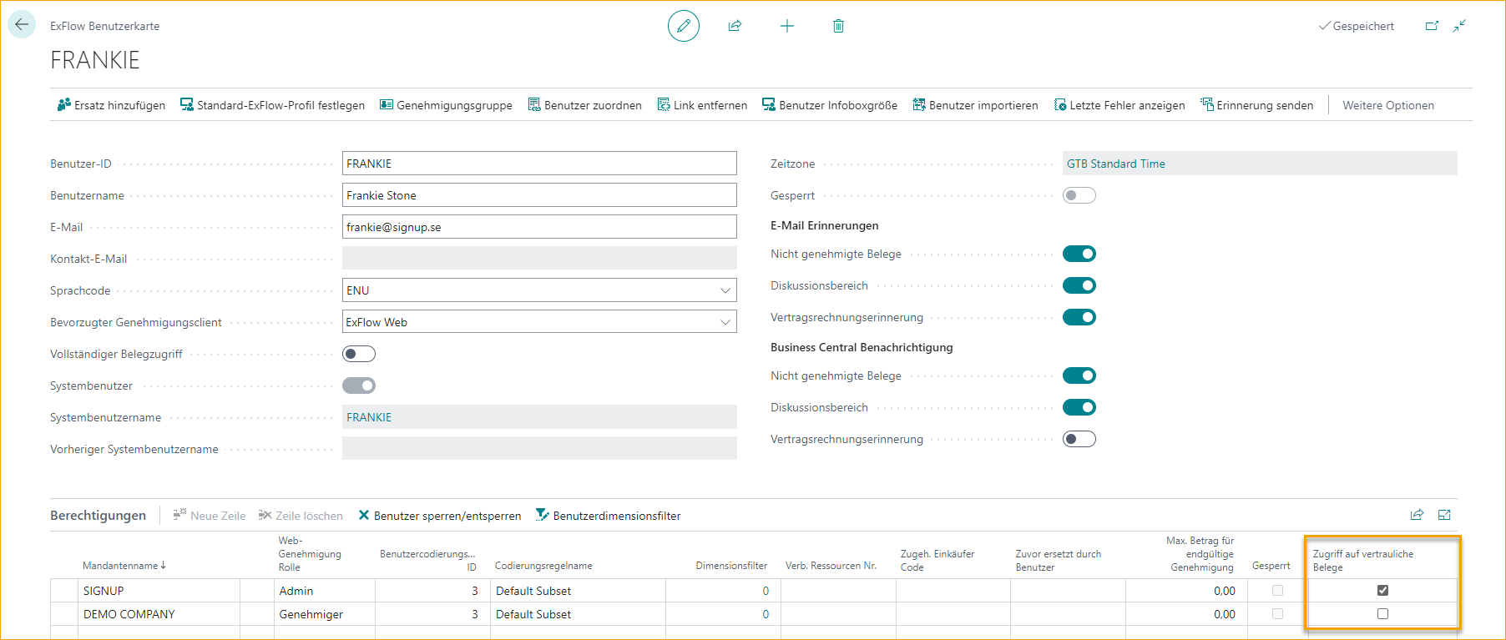This screenshot has width=1506, height=640.
Task: Click Default Subset in SIGNUP row
Action: [x=578, y=591]
